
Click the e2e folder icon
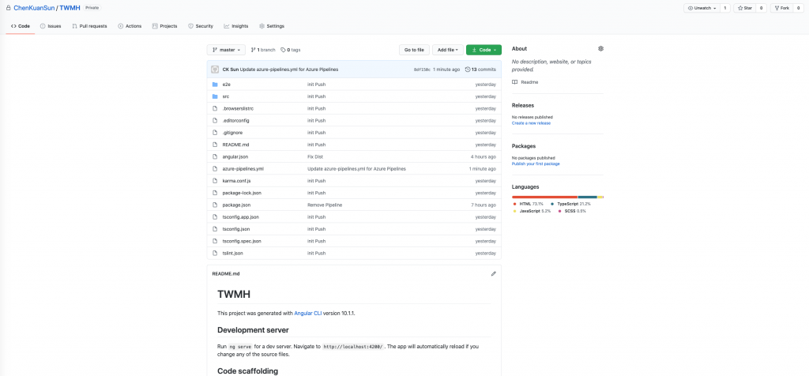pyautogui.click(x=215, y=84)
